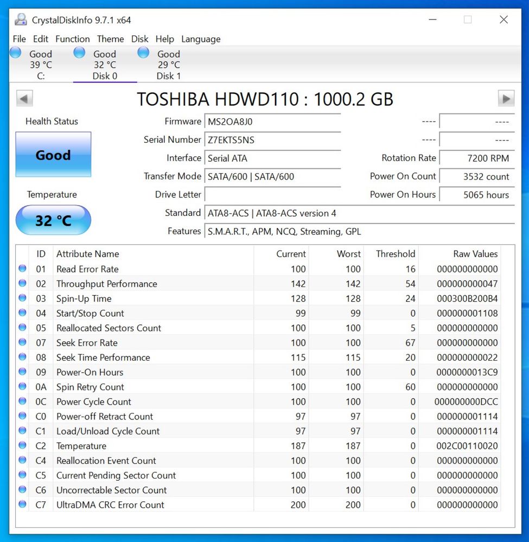
Task: Click the Attribute Name column header
Action: tap(153, 254)
